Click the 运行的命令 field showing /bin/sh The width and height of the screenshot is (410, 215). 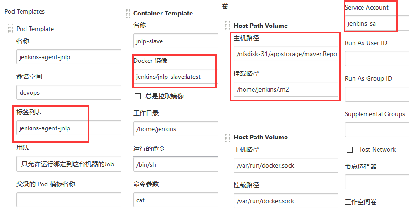tap(176, 164)
